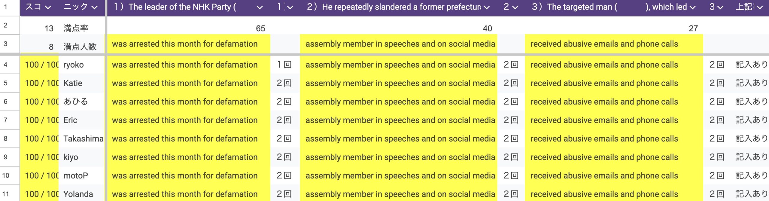Open filter arrow of the '2' attempts column
Viewport: 769px width, 201px height.
point(515,7)
